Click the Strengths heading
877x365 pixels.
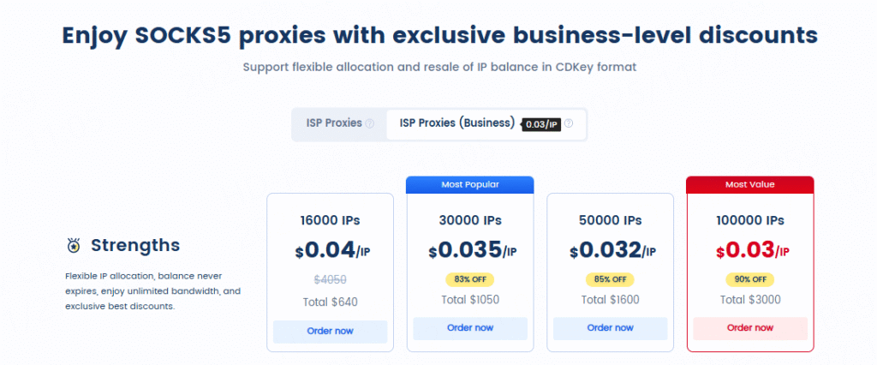point(135,246)
